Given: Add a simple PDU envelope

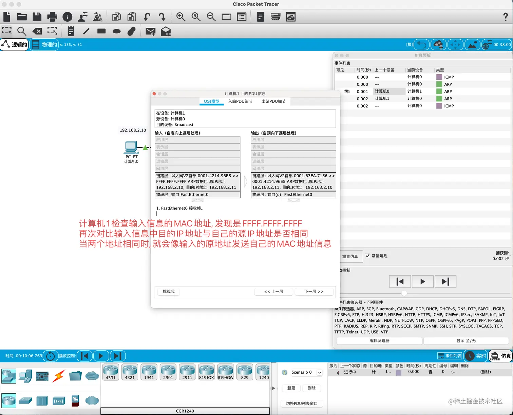Looking at the screenshot, I should coord(150,32).
